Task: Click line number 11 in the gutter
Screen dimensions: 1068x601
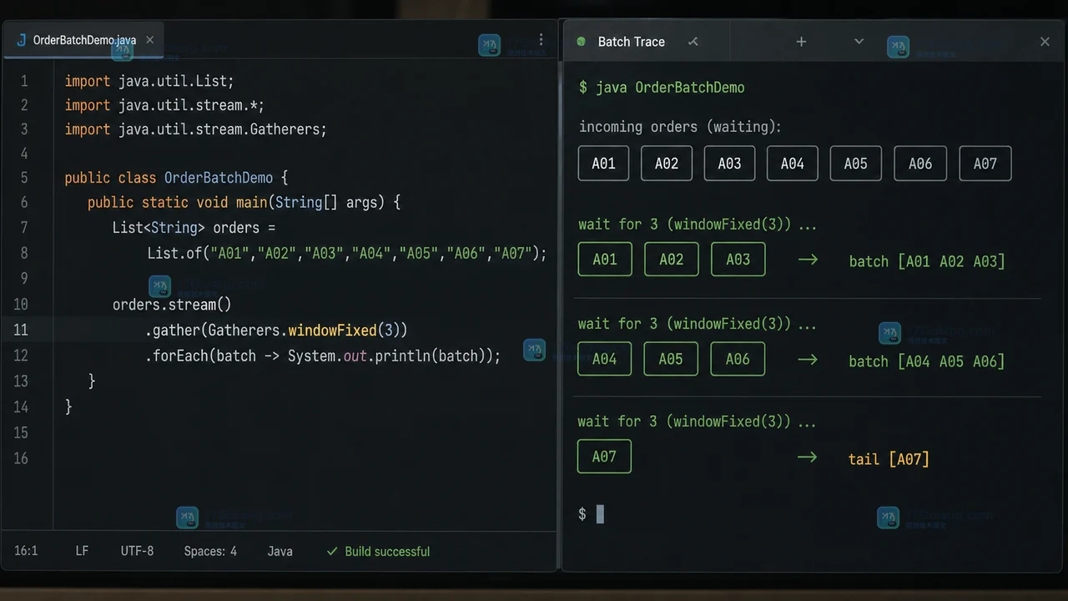Action: coord(21,330)
